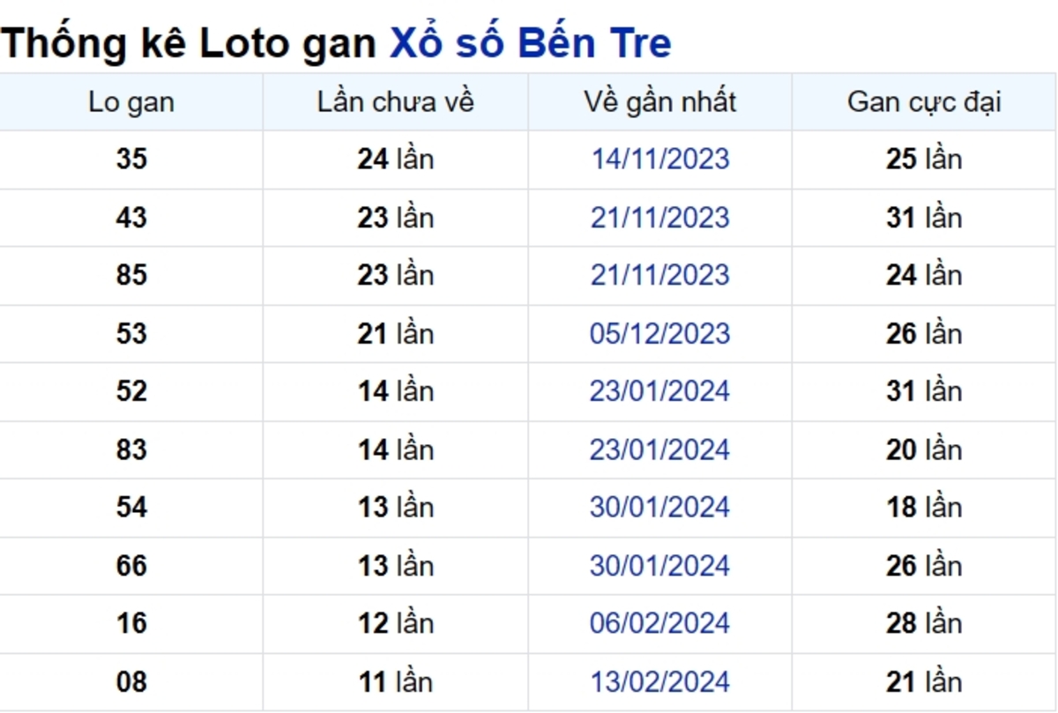The width and height of the screenshot is (1058, 713).
Task: Open the 23/01/2024 date for number 83
Action: [x=660, y=450]
